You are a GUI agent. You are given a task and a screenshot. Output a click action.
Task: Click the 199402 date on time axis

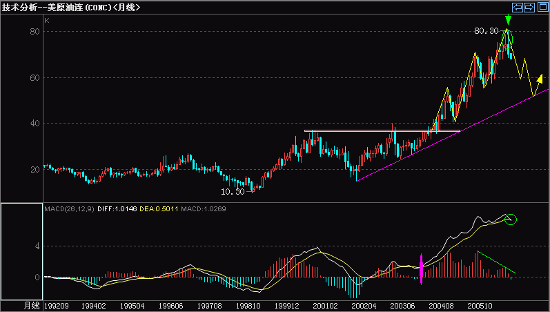(x=94, y=306)
